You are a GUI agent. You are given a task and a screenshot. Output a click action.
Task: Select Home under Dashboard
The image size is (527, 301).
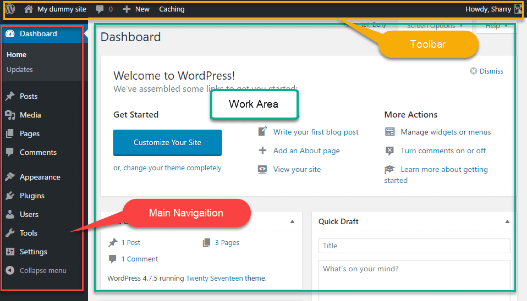click(x=17, y=54)
